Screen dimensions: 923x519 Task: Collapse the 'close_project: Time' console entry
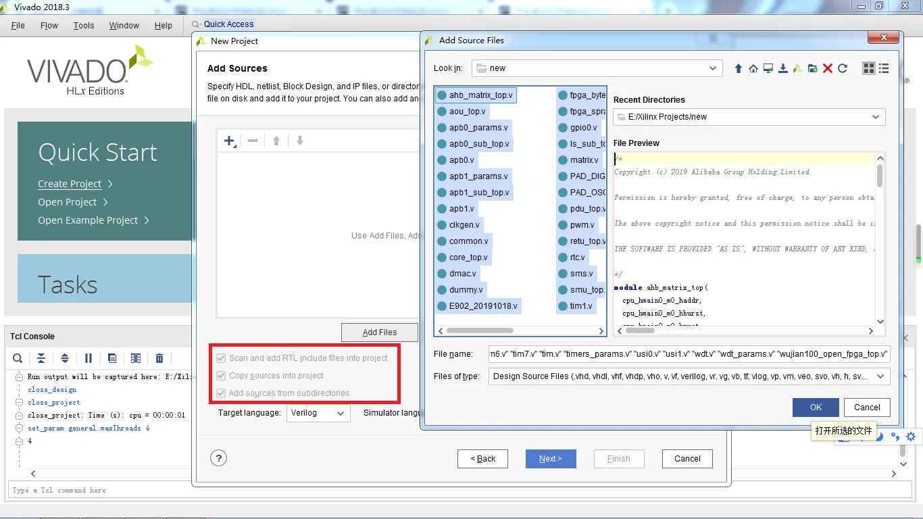coord(19,415)
